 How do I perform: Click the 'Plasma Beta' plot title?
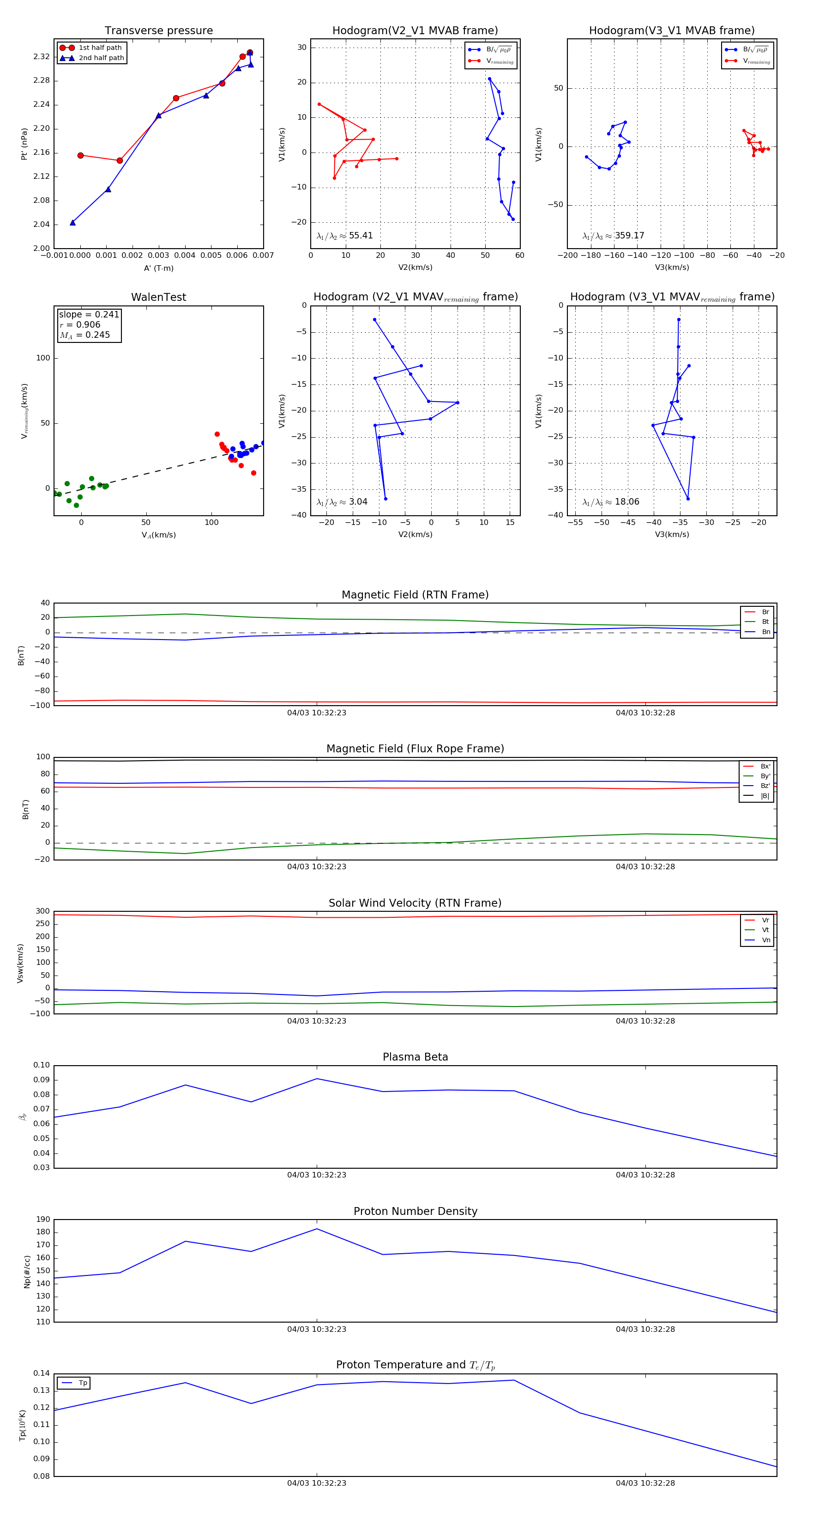415,1057
